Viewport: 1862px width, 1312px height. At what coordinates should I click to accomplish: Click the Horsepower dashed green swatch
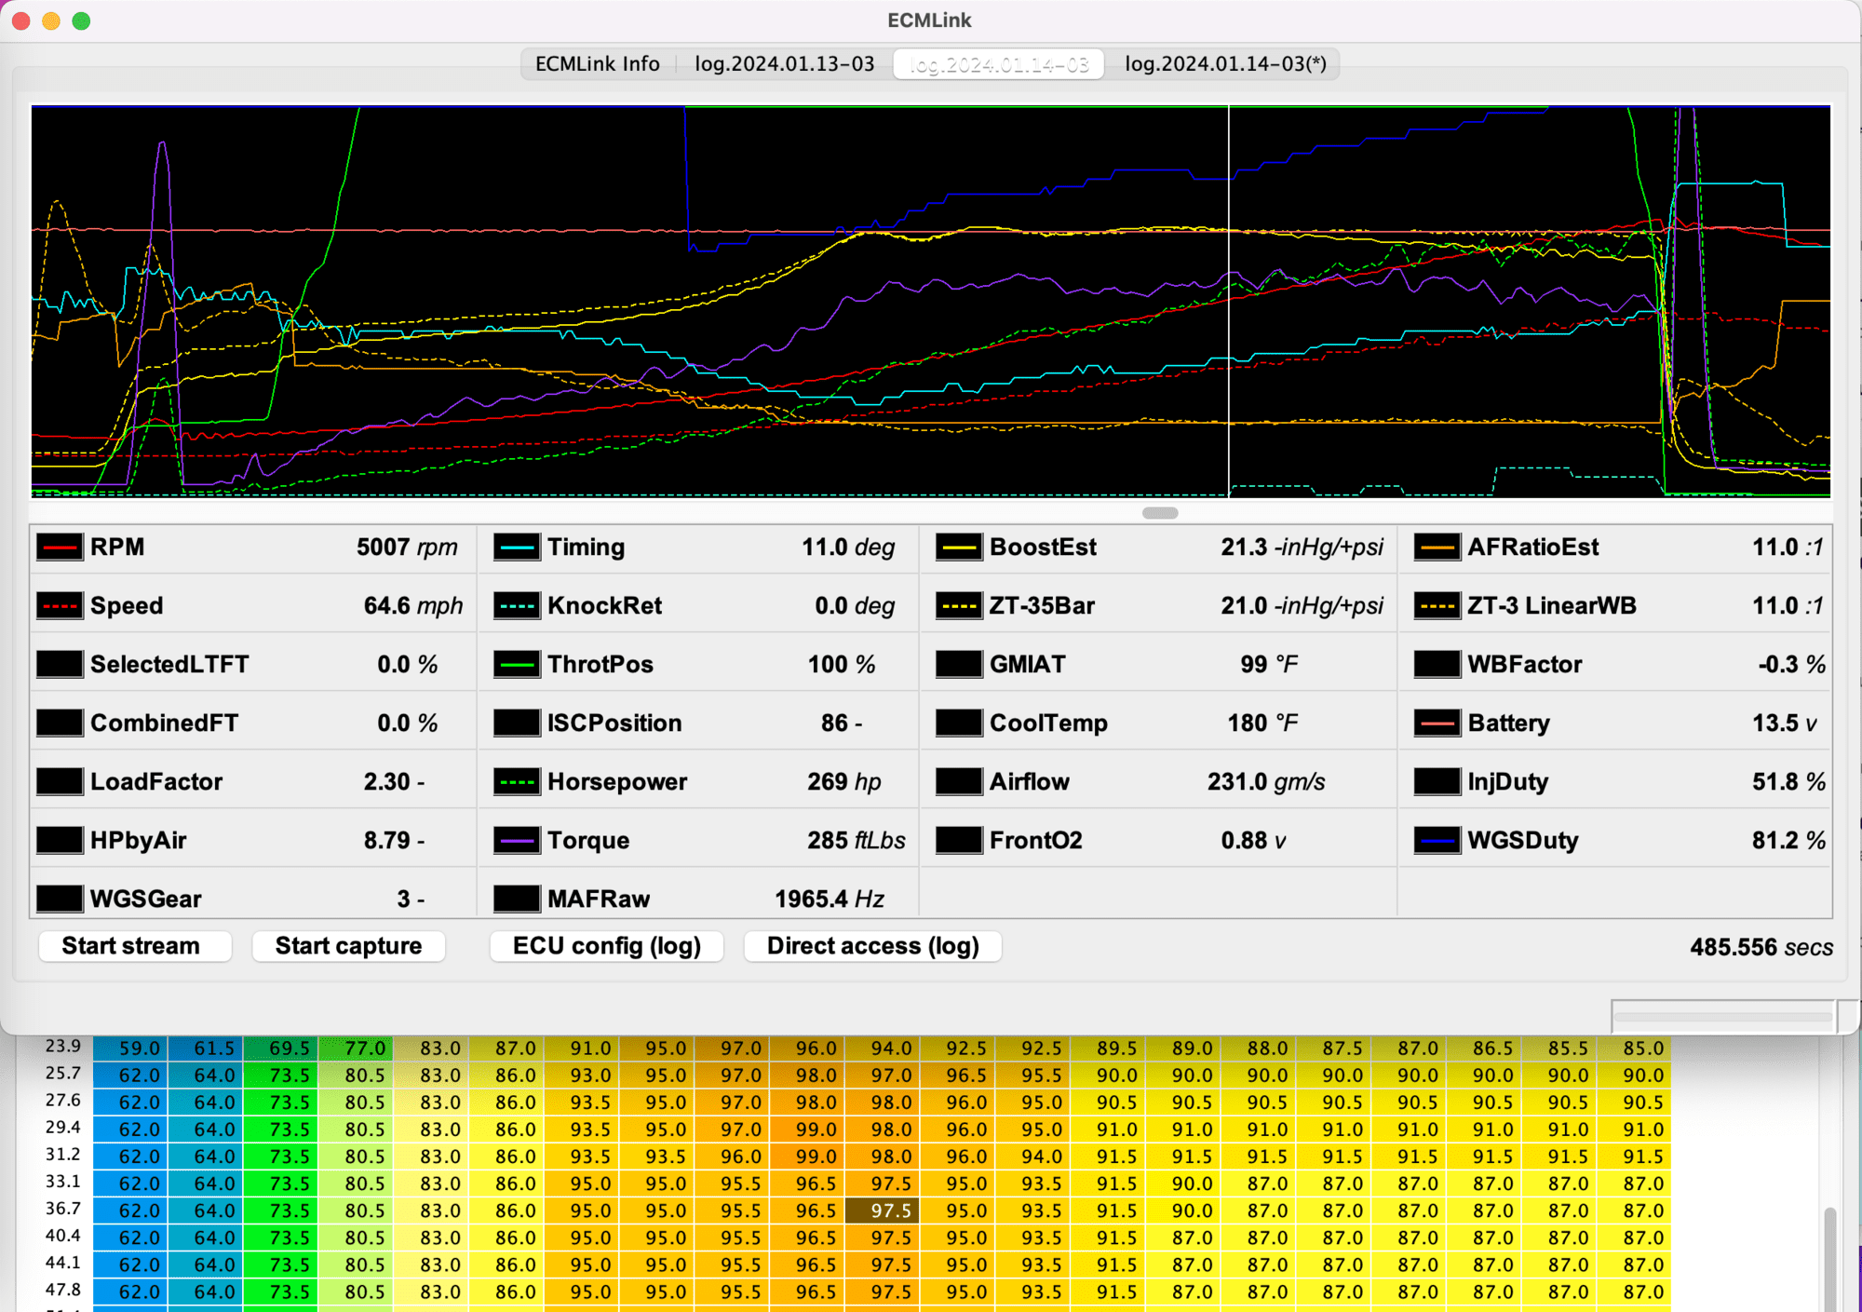click(517, 782)
